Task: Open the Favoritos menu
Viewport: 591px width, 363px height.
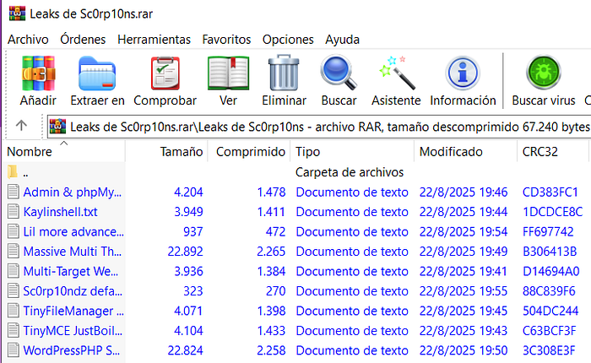Action: pyautogui.click(x=226, y=39)
